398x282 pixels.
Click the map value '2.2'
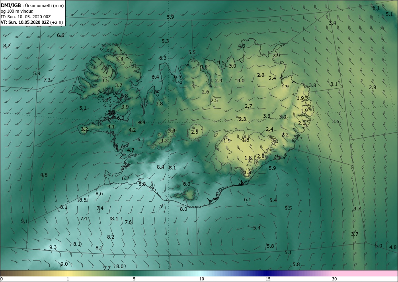(285, 135)
